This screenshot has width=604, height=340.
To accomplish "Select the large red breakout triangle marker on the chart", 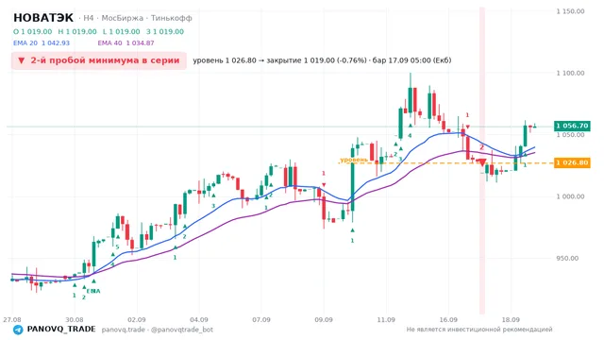I will click(x=482, y=162).
